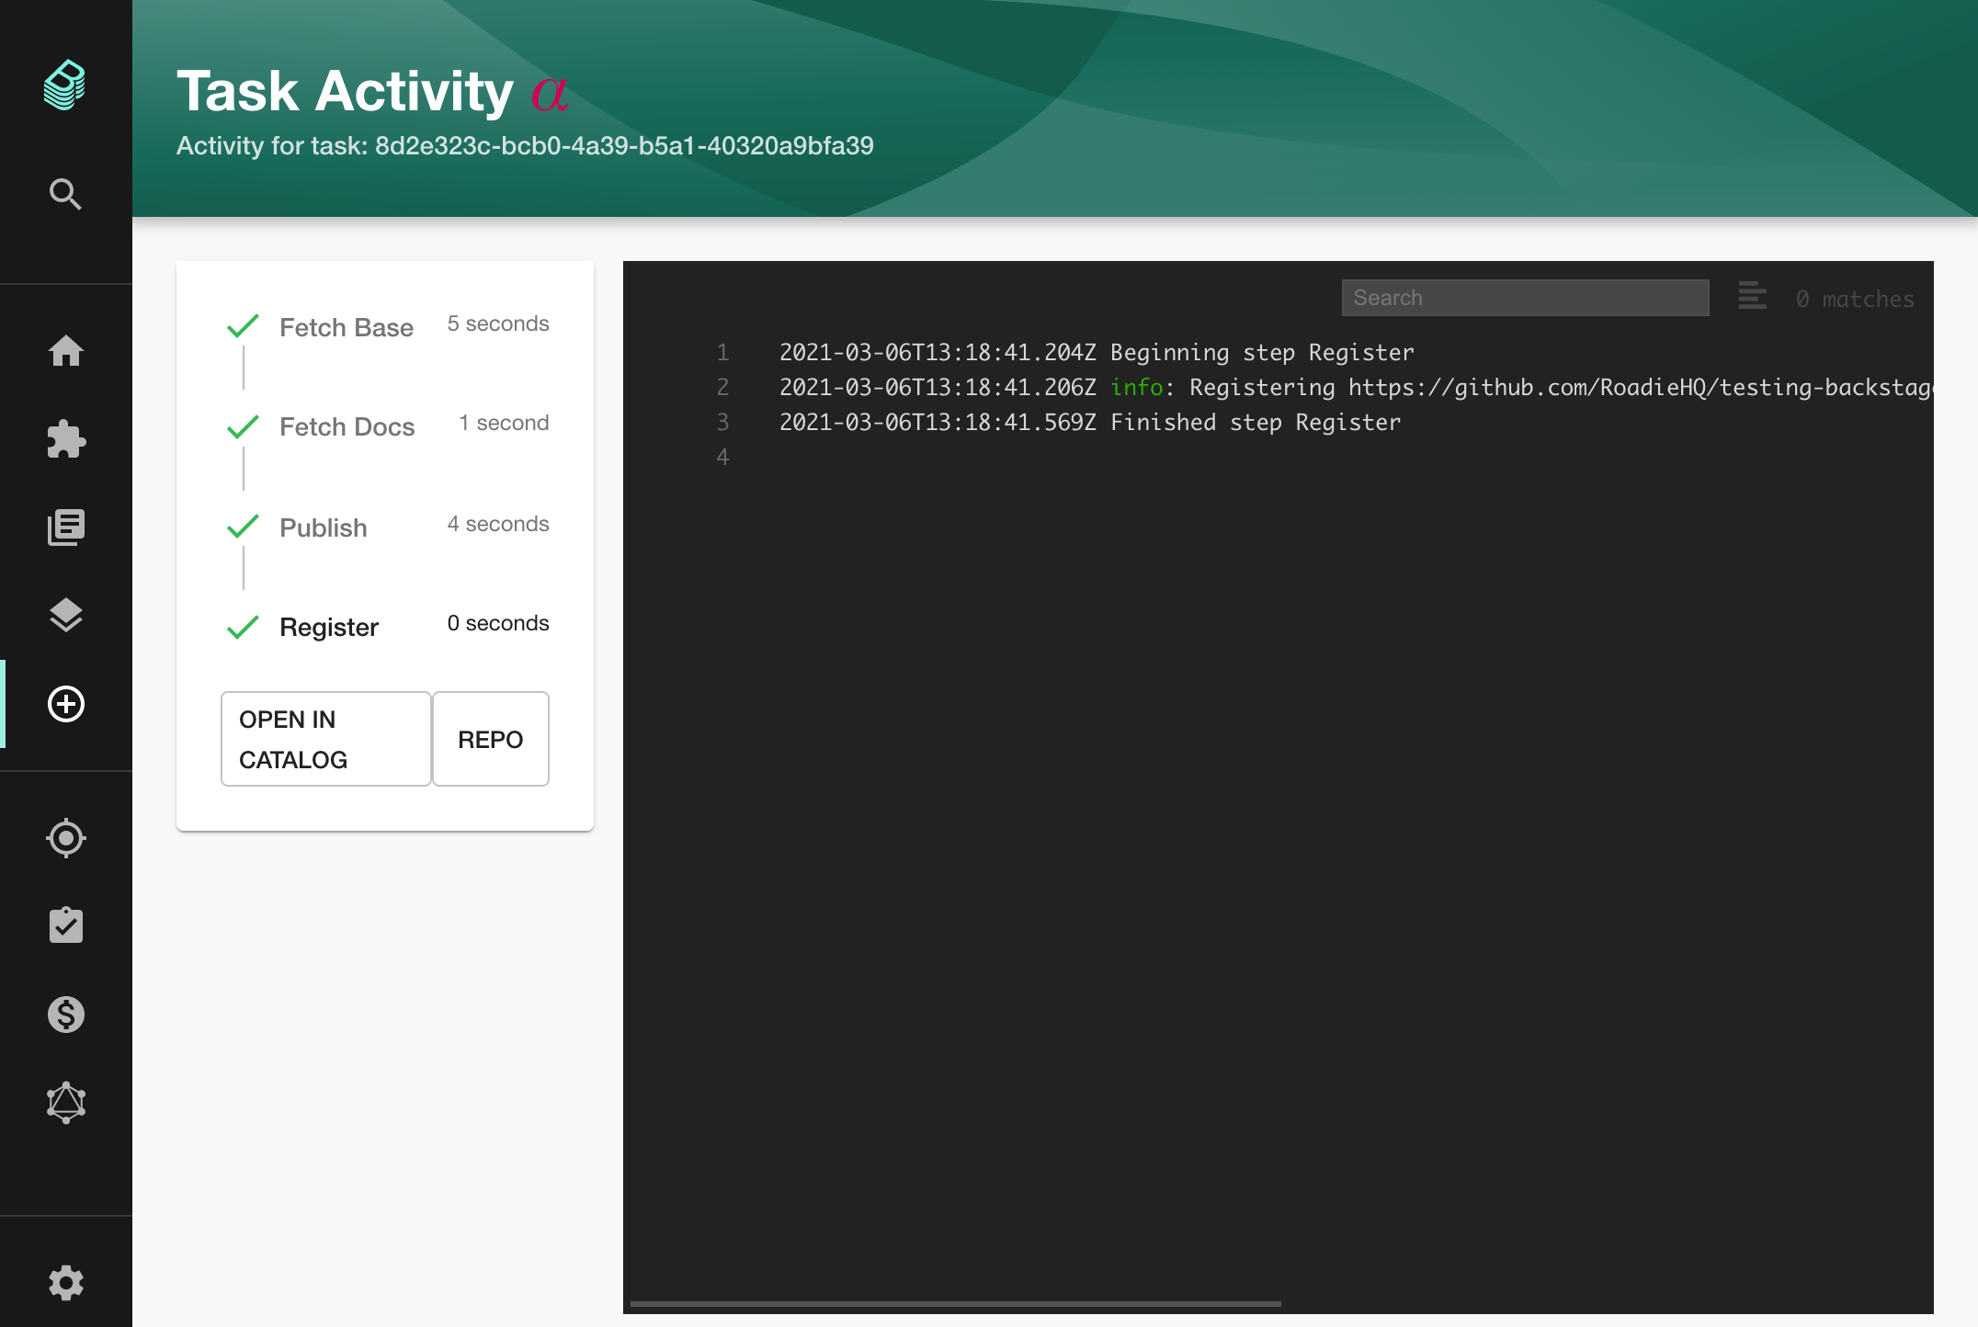The image size is (1978, 1327).
Task: Open GraphiQL polygon icon in sidebar
Action: tap(65, 1102)
